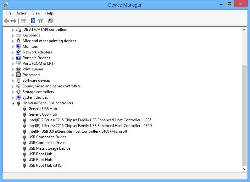
Task: Select the USB Root Hub (xHCI) label
Action: tap(46, 165)
